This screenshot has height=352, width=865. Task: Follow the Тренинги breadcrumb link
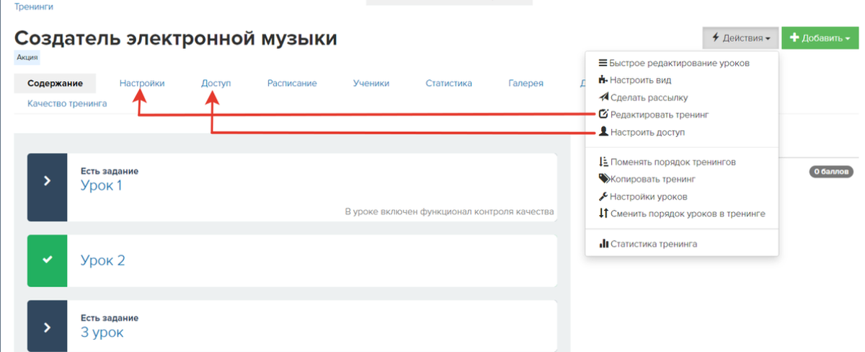click(34, 6)
